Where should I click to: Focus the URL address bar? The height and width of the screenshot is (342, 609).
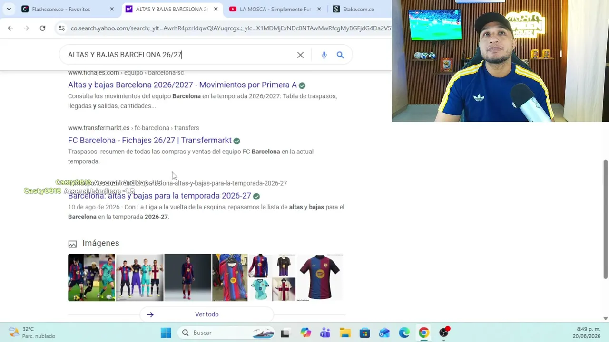click(x=230, y=28)
